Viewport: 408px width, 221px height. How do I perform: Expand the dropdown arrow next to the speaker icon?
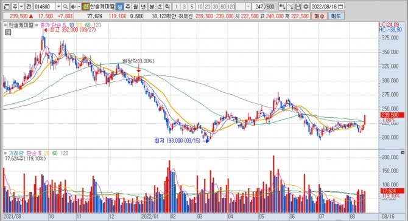click(x=79, y=7)
